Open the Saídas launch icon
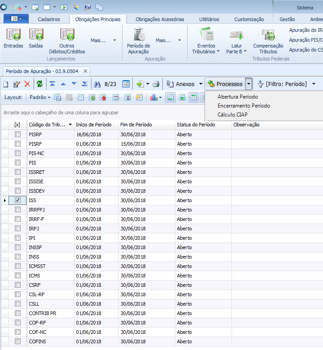Screen dimensions: 323x350 click(x=36, y=38)
